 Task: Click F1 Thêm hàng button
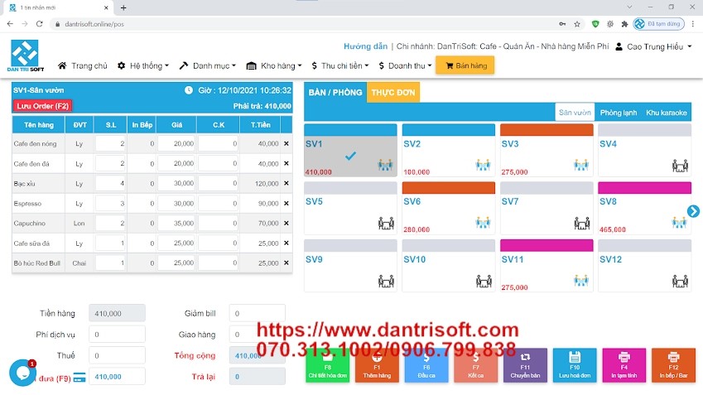(x=377, y=365)
